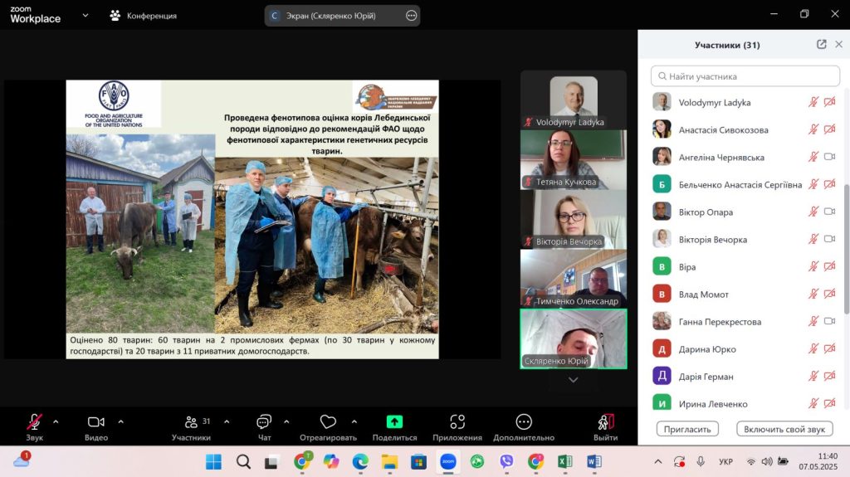Pop out the Participants panel

(x=821, y=45)
